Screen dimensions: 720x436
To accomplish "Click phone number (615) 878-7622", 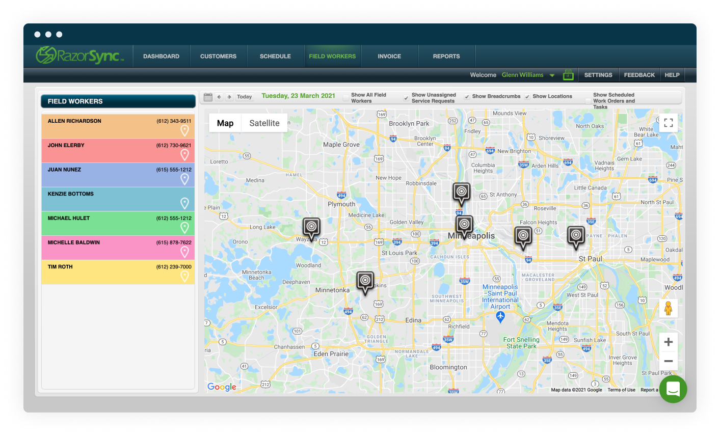I will point(174,242).
